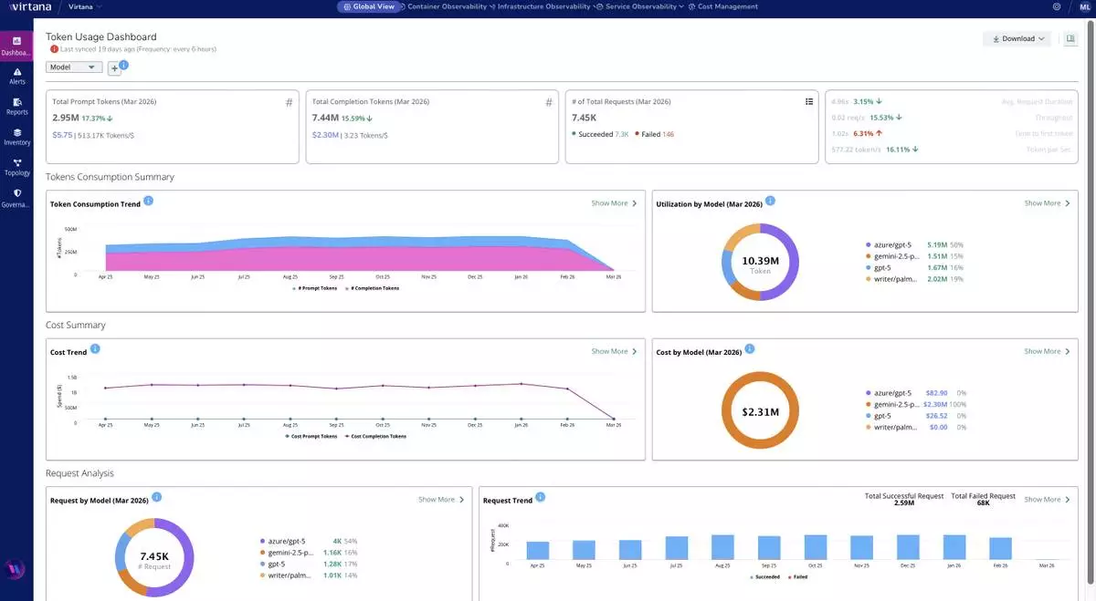Toggle the Succeeded legend in Request Trend
The height and width of the screenshot is (601, 1096).
pos(766,577)
